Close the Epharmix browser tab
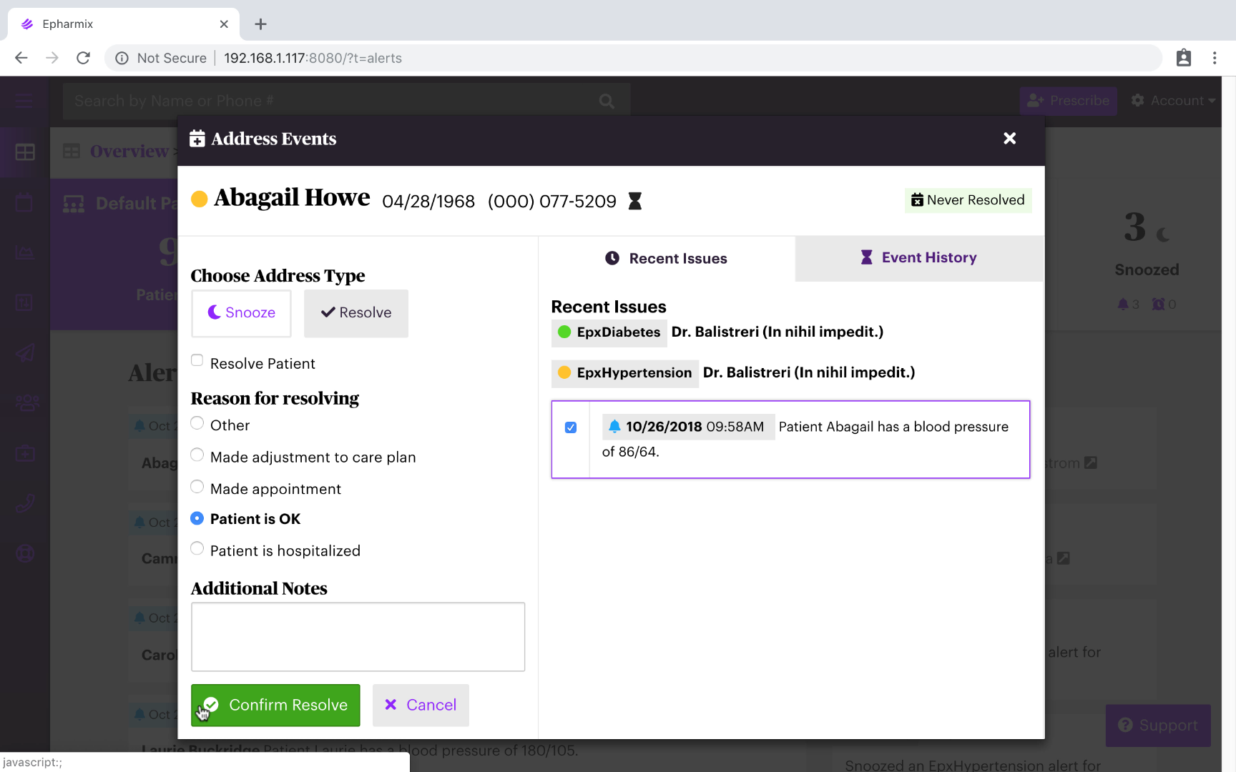This screenshot has height=772, width=1236. 224,24
